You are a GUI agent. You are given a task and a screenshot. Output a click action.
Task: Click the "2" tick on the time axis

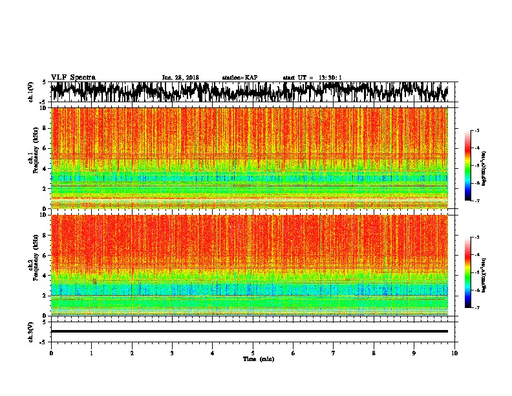tap(132, 353)
